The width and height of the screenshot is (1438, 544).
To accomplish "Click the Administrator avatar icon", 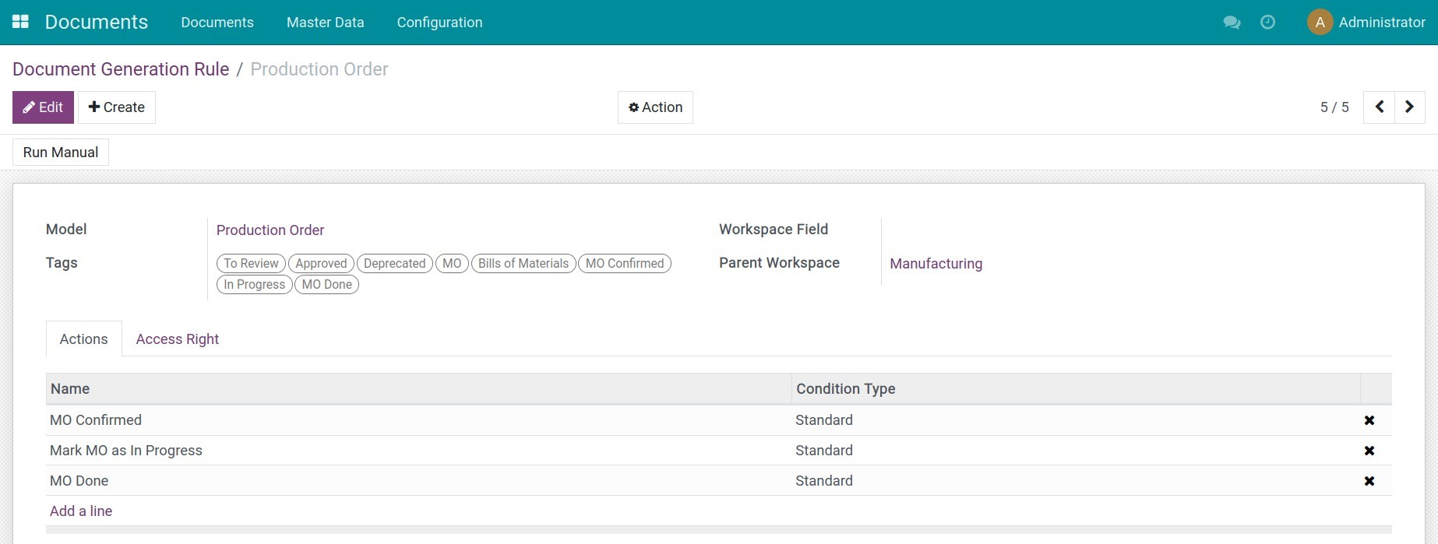I will tap(1320, 23).
